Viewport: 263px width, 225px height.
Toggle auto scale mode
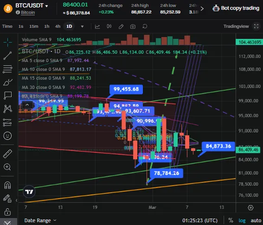click(256, 220)
